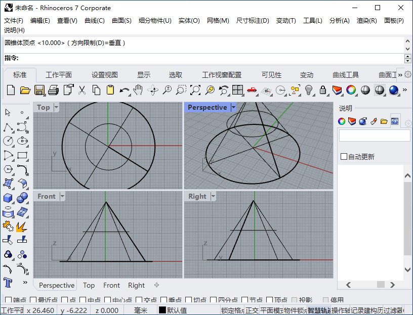The image size is (413, 315).
Task: Click the Cut scissors icon
Action: click(x=82, y=90)
